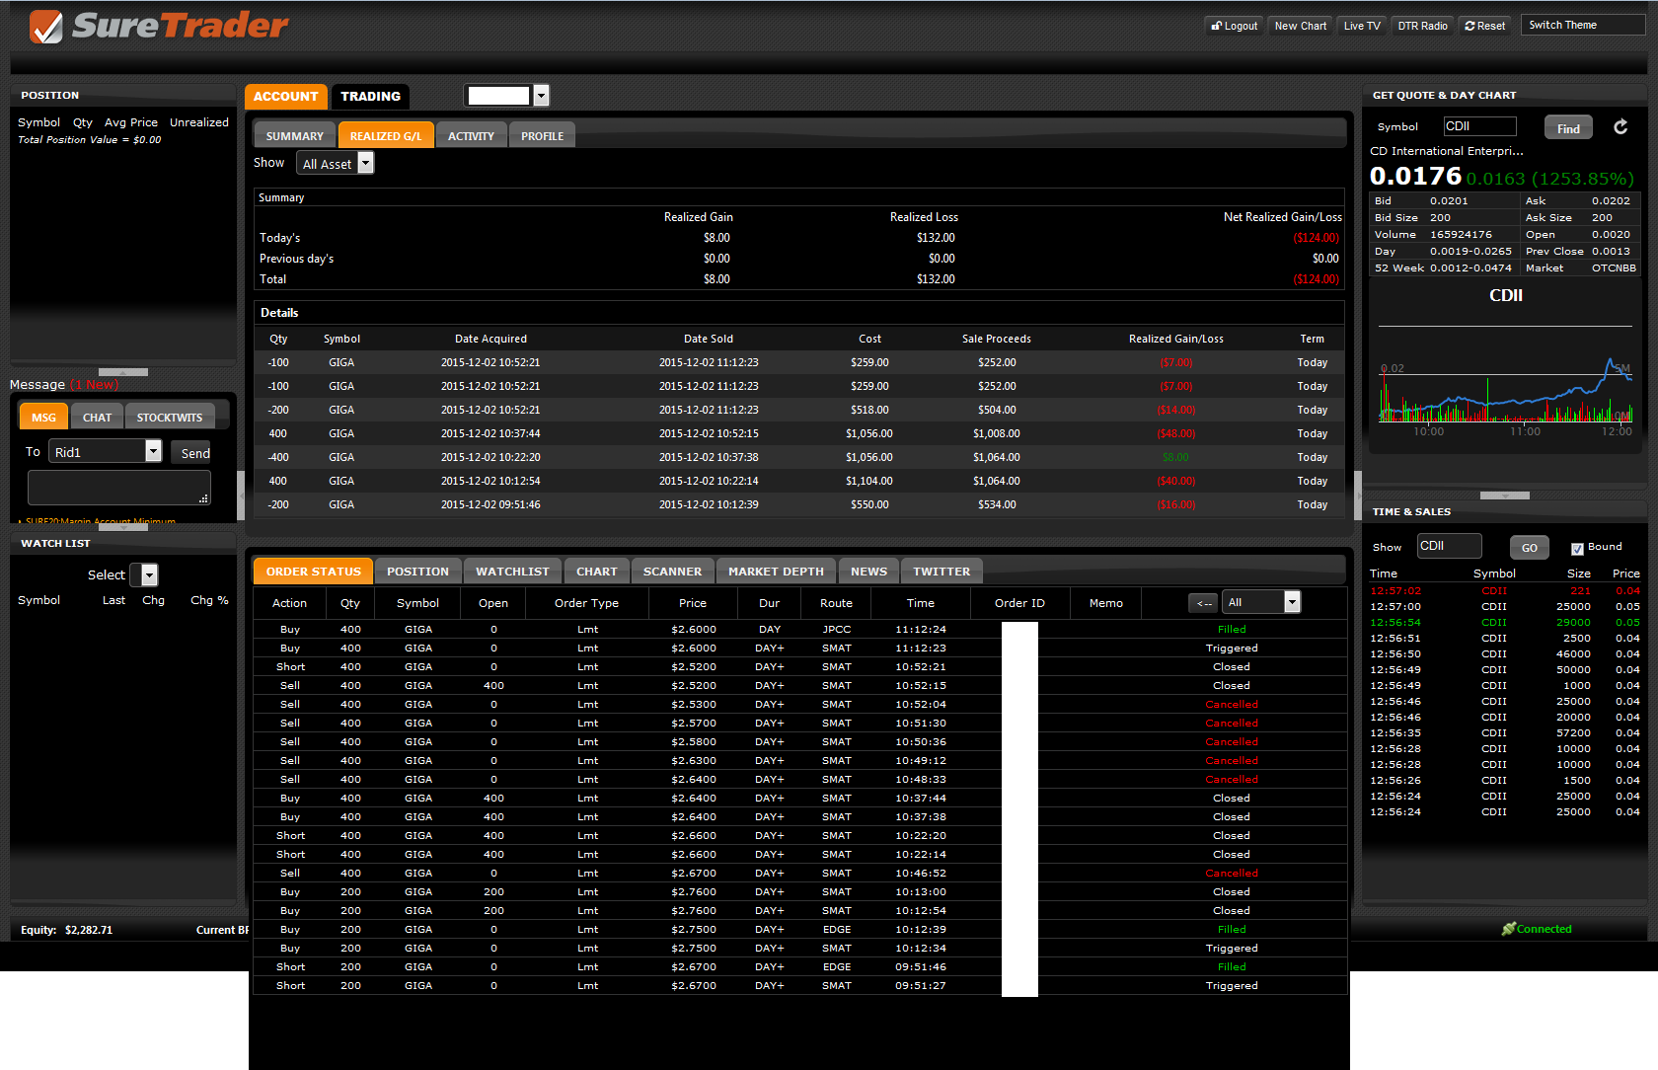Switch to the WATCHLIST tab
This screenshot has height=1070, width=1658.
(x=512, y=572)
